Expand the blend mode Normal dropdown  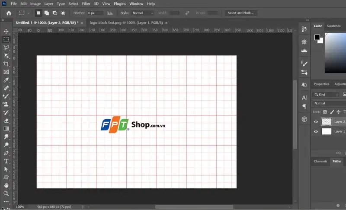[329, 103]
